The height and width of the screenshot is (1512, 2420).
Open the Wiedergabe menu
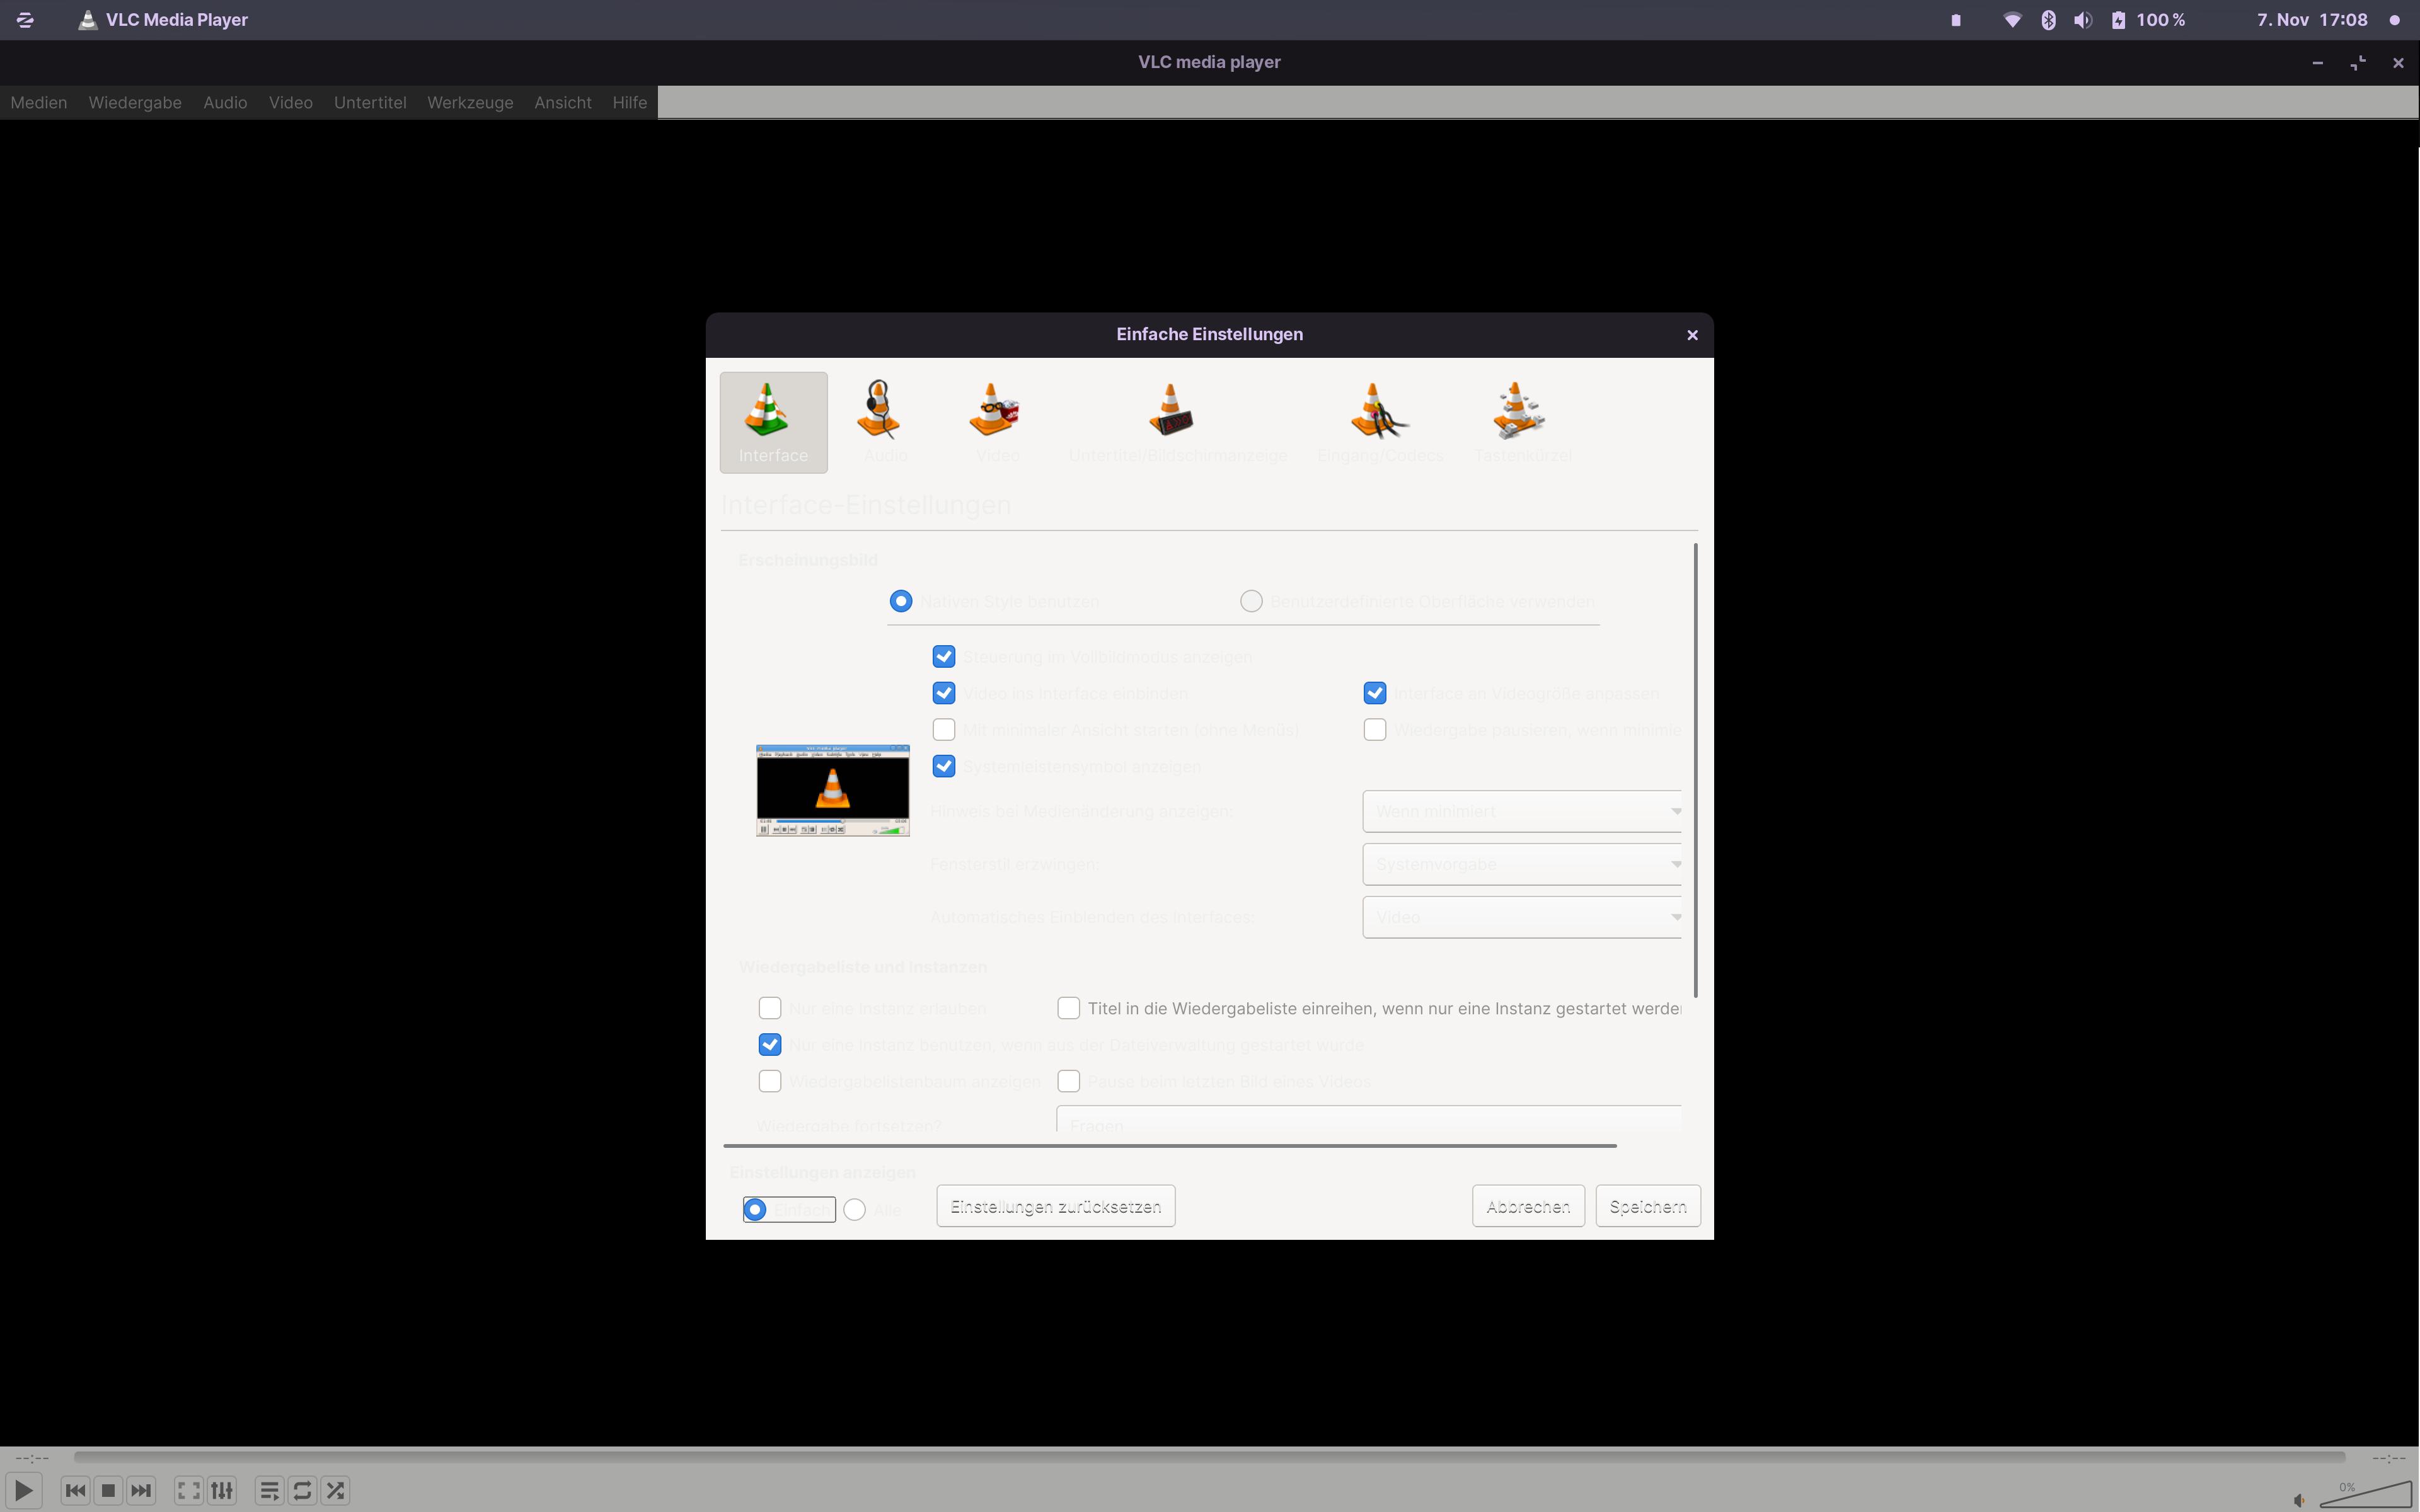point(135,102)
